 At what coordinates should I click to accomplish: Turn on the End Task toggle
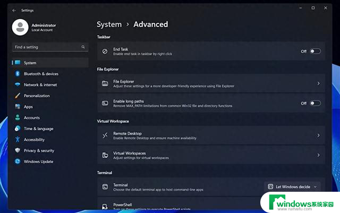(315, 52)
